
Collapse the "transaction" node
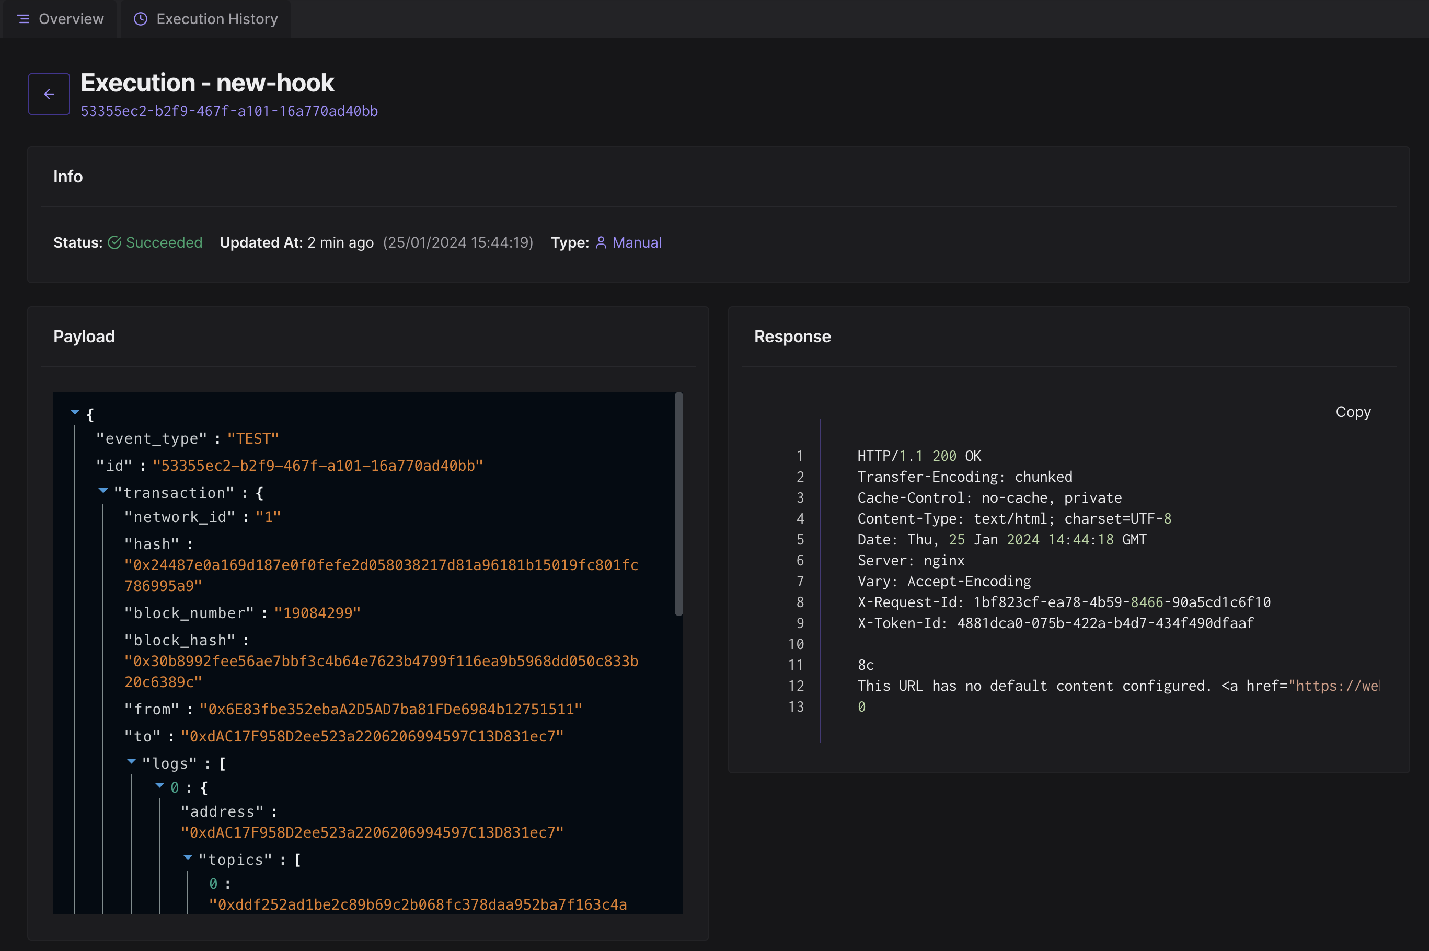103,491
